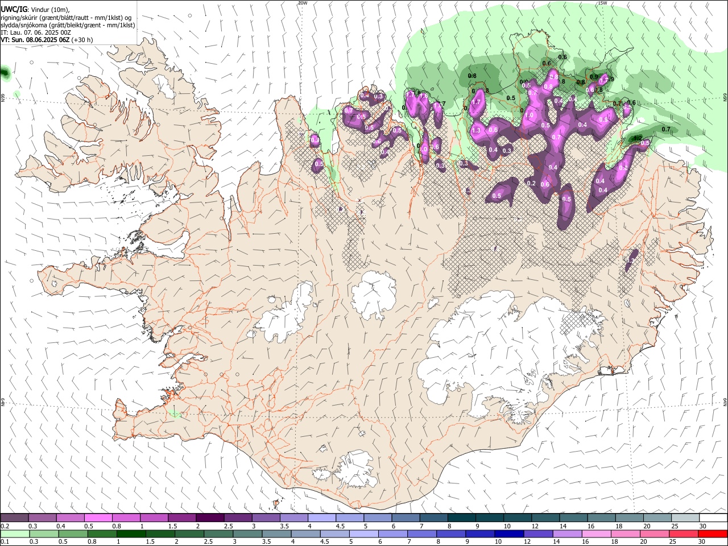Viewport: 728px width, 546px height.
Task: Click the bright red 30 rain-scale swatch
Action: coord(713,534)
